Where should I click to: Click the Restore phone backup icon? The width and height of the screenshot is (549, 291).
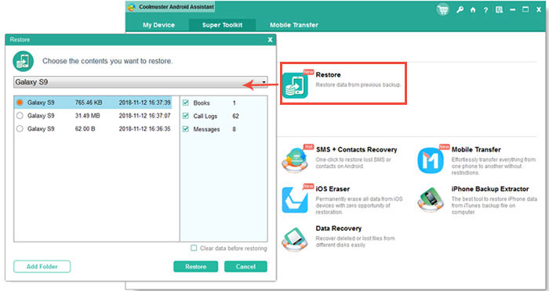coord(295,85)
